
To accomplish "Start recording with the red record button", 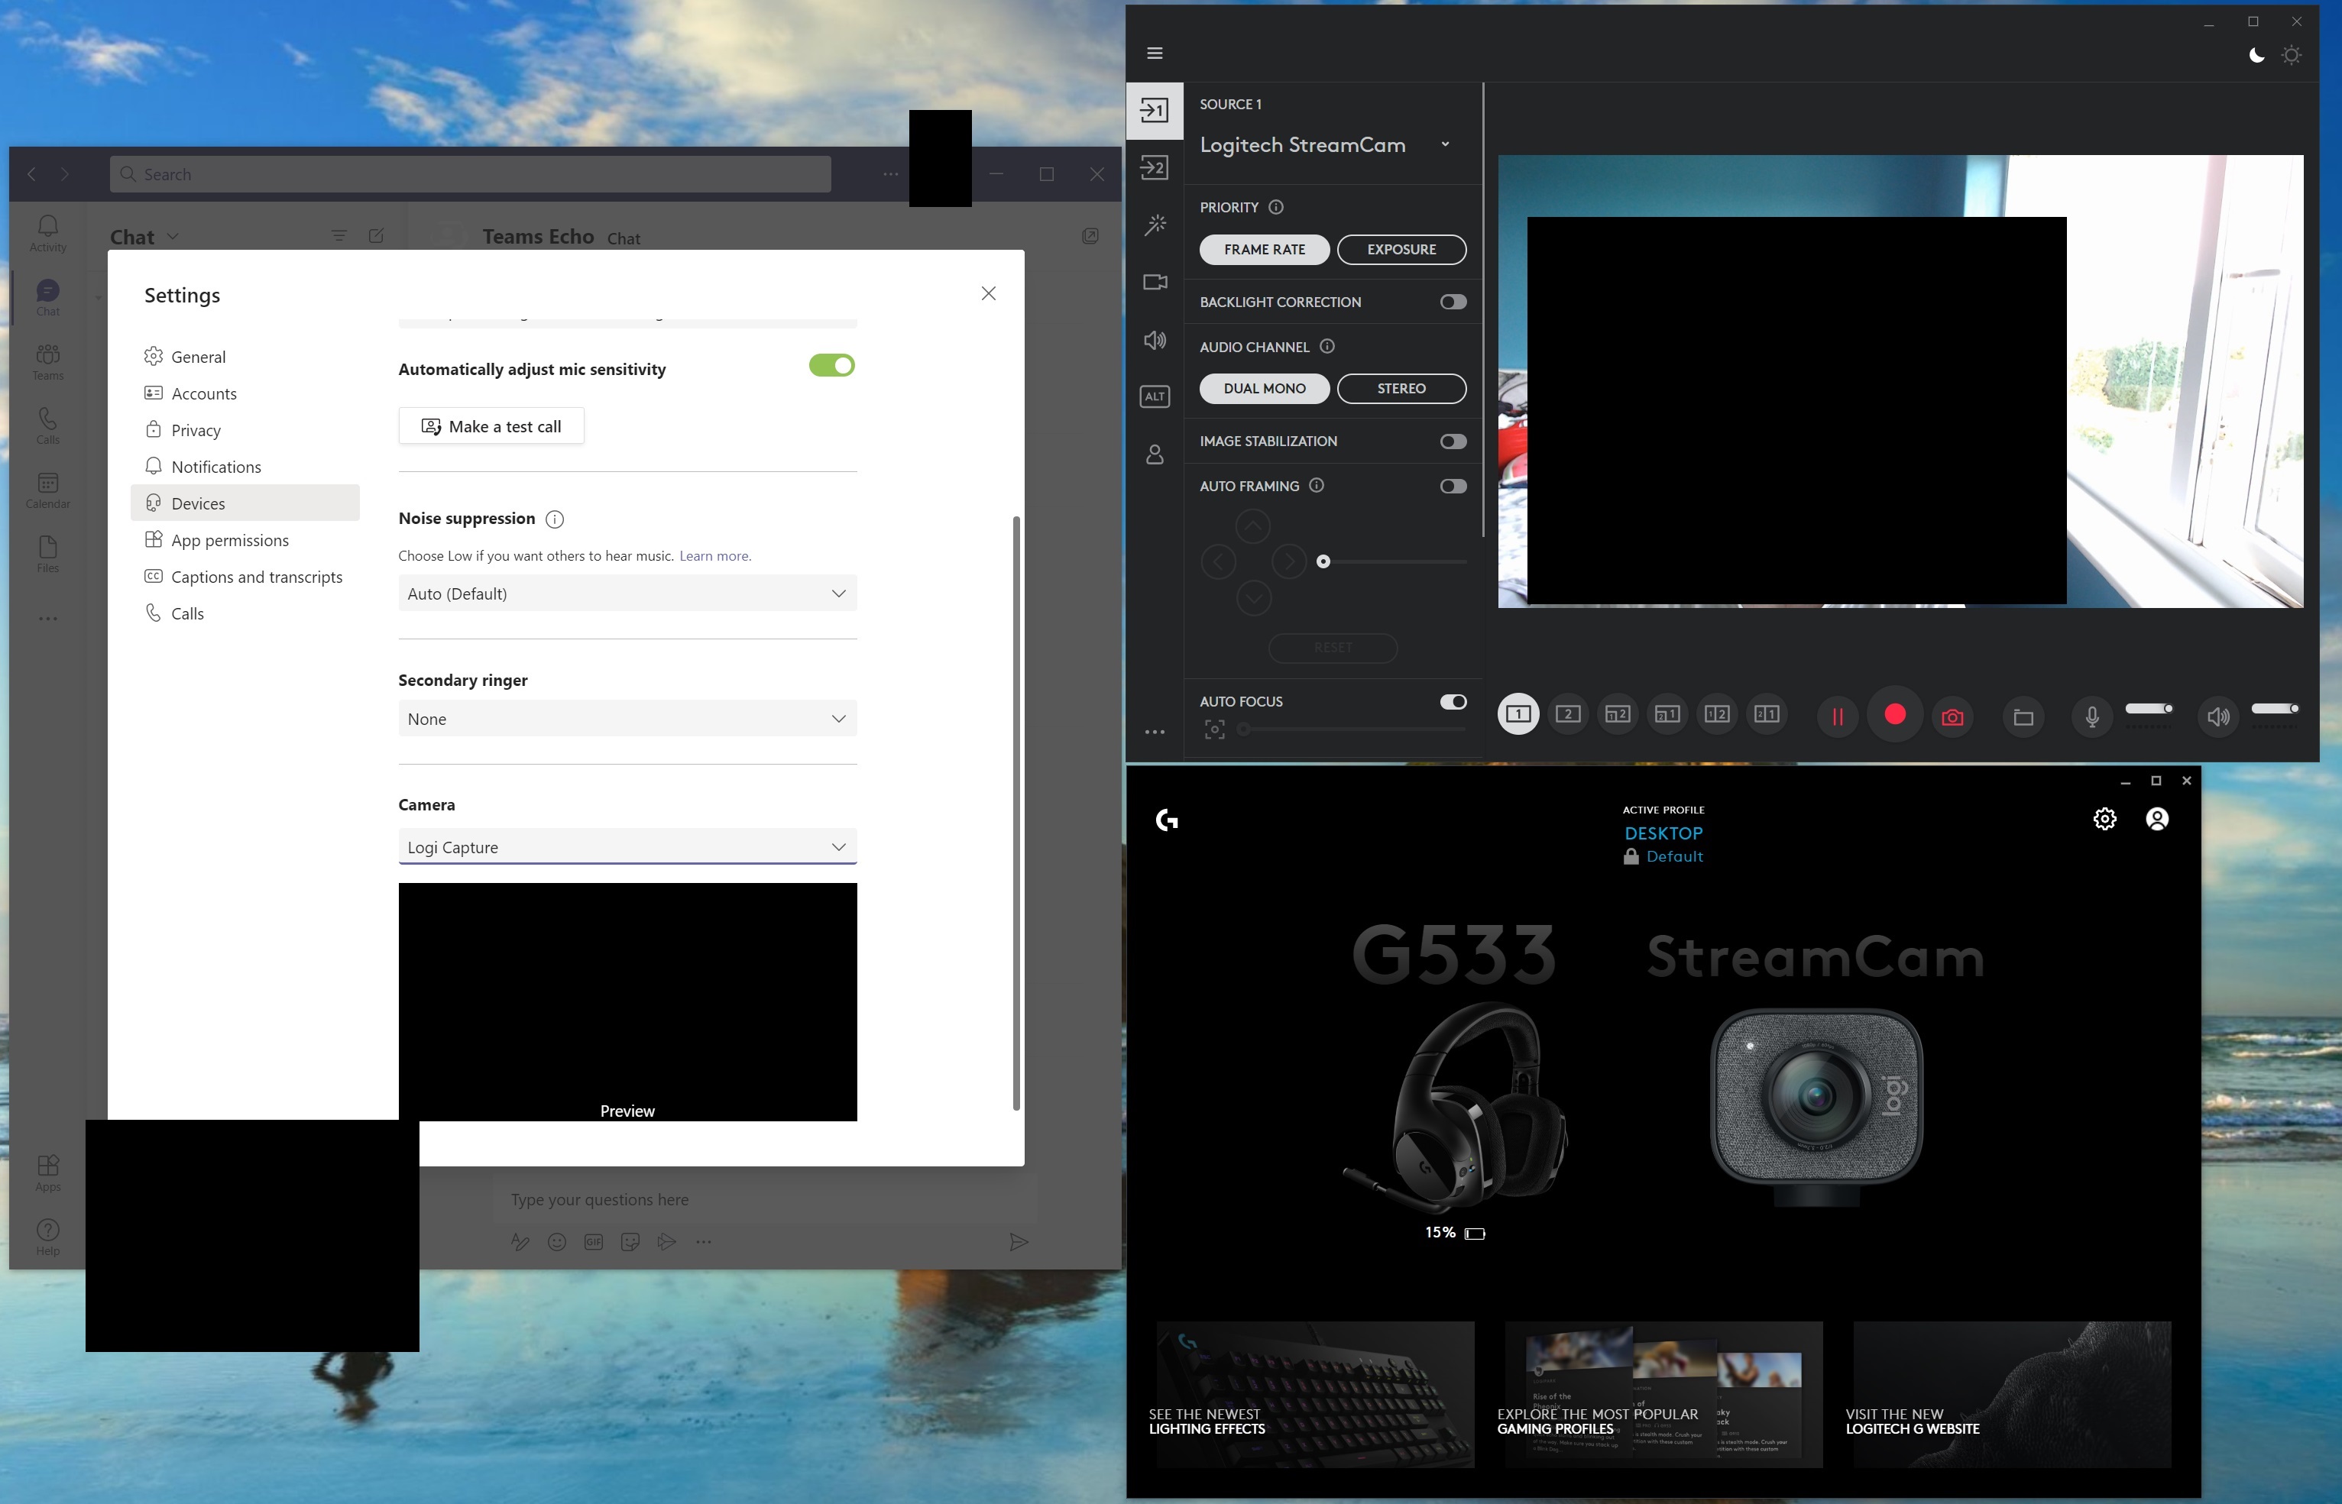I will pos(1894,715).
